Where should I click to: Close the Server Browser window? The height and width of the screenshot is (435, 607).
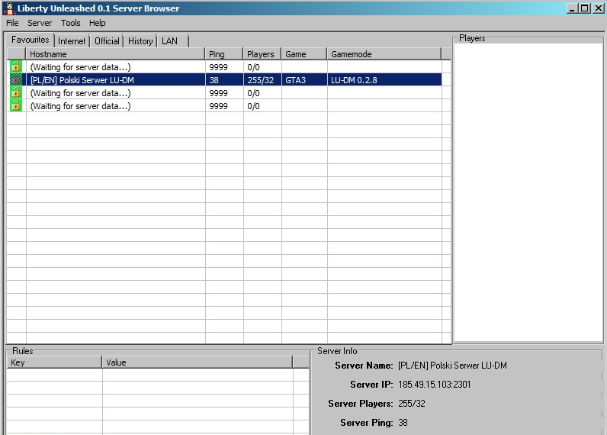coord(598,8)
